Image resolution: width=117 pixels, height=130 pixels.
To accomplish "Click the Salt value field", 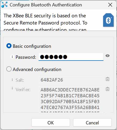I will point(71,80).
